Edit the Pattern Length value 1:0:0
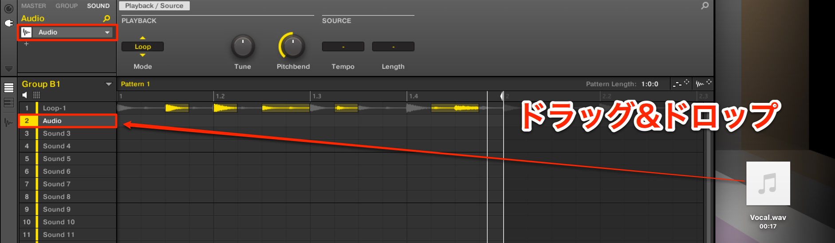The height and width of the screenshot is (243, 835). tap(650, 84)
